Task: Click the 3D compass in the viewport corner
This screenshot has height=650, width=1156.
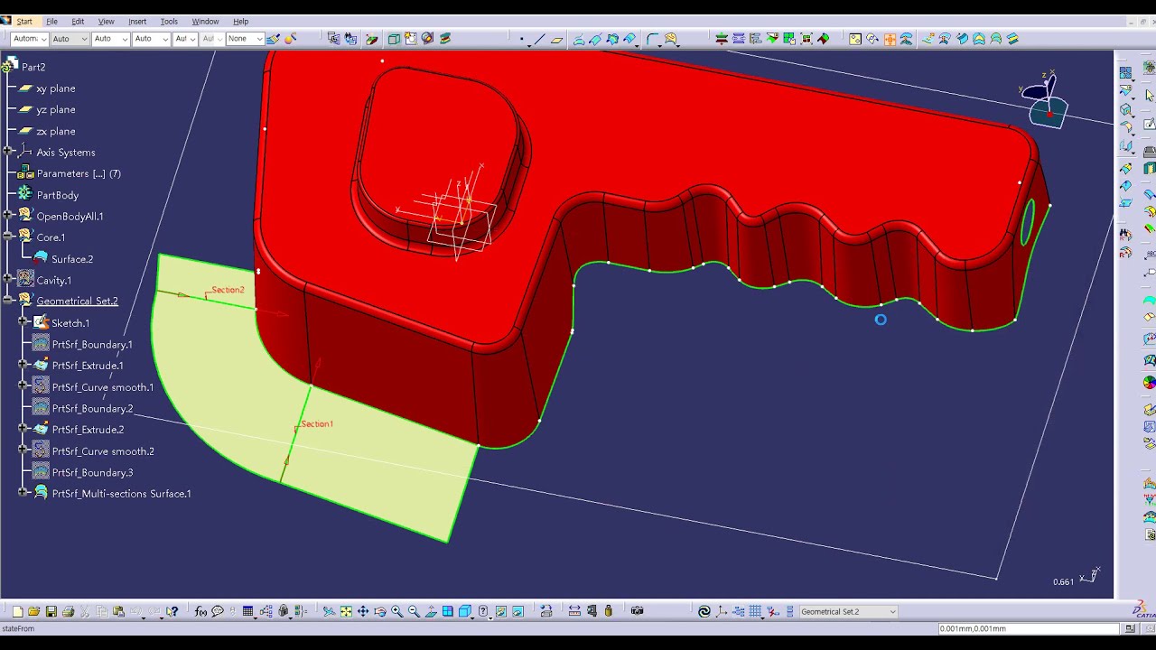Action: (1046, 101)
